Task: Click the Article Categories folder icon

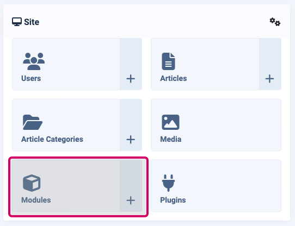Action: tap(33, 122)
